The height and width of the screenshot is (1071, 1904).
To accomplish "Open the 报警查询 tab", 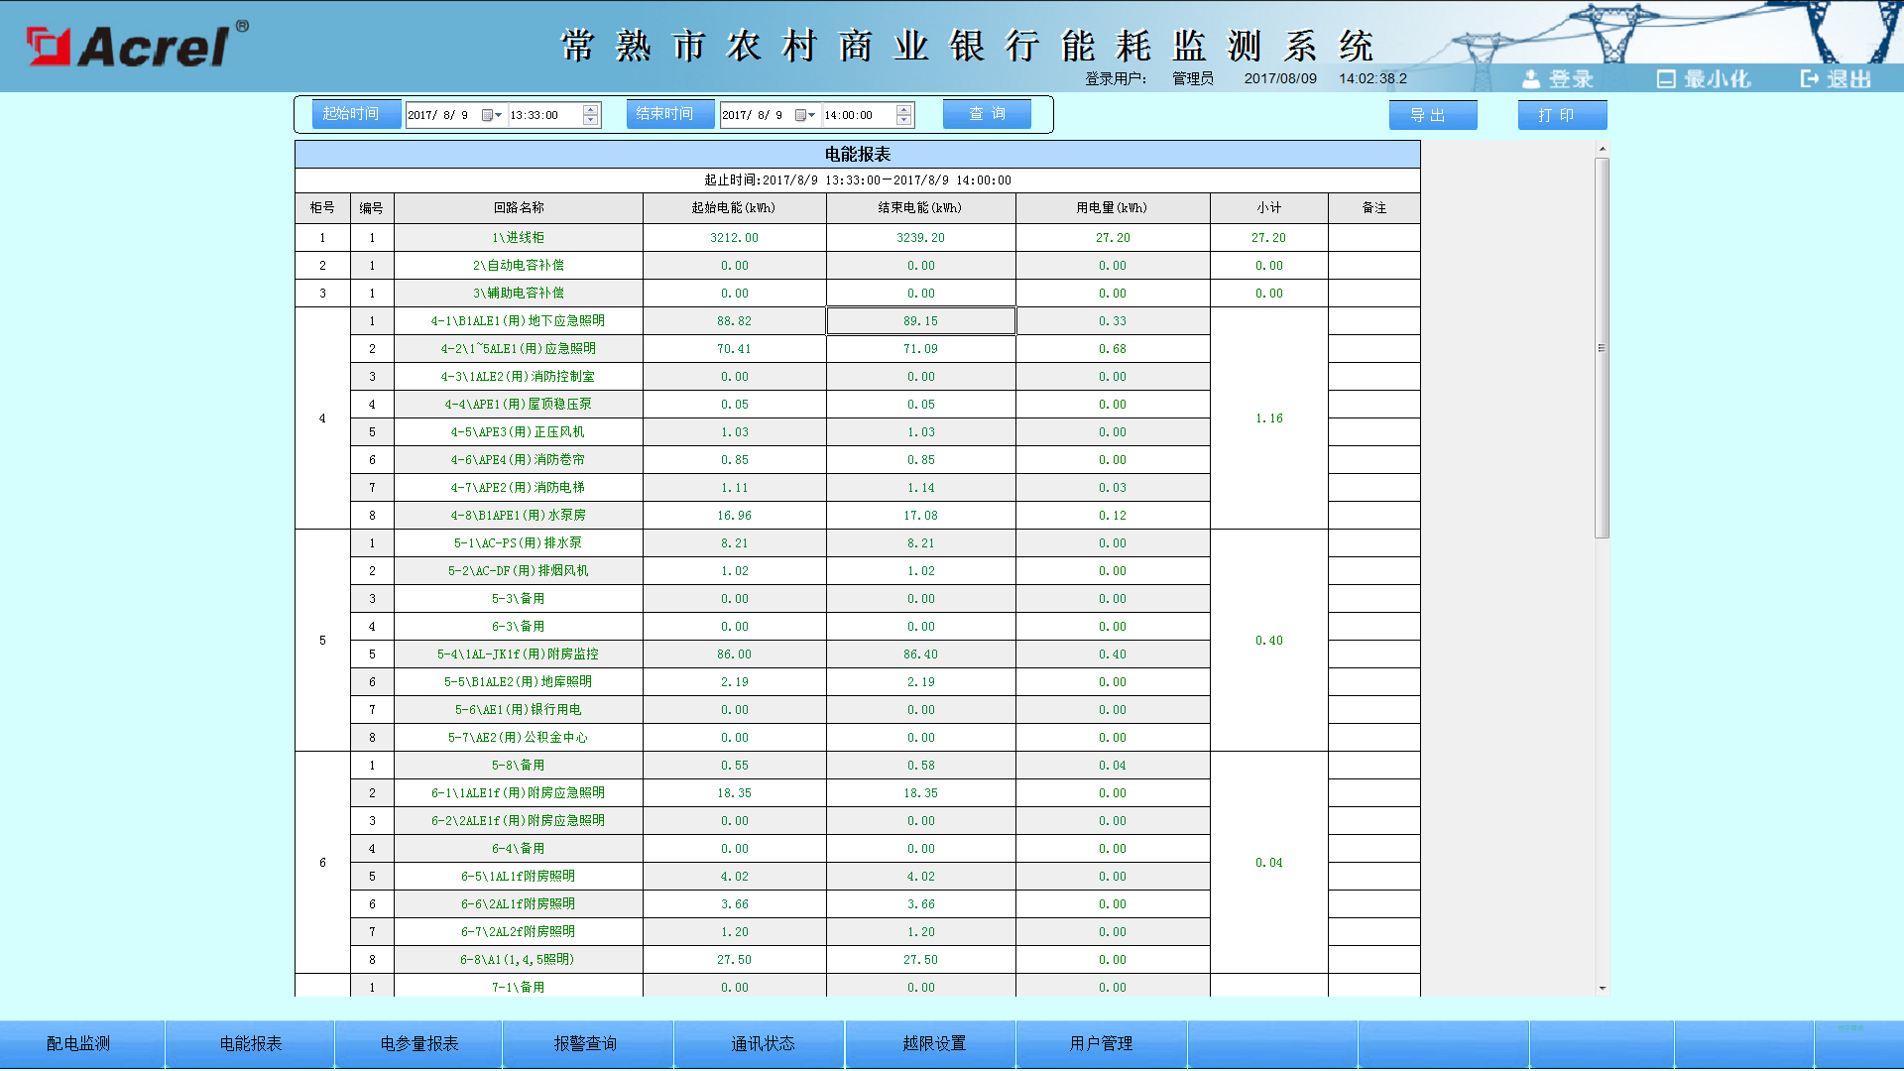I will [586, 1043].
